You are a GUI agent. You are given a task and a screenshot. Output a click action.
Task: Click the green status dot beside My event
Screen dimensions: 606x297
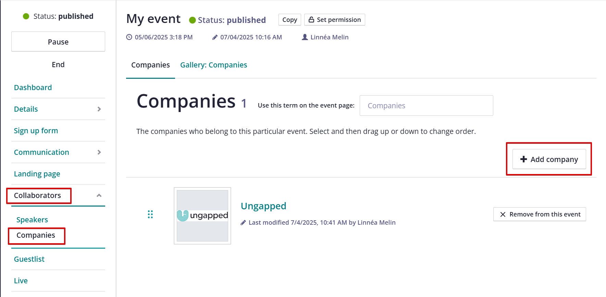click(x=193, y=20)
